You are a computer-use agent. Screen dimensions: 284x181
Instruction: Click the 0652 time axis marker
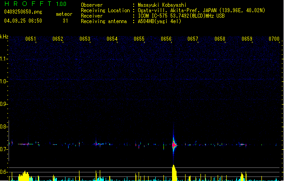point(58,39)
